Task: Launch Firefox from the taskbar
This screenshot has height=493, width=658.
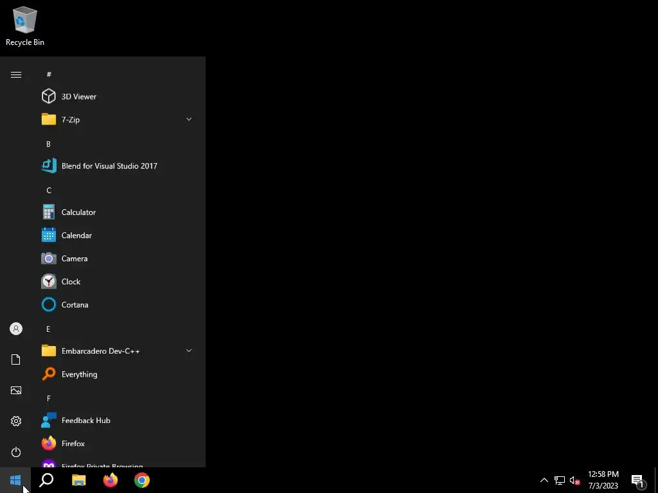Action: pos(111,480)
